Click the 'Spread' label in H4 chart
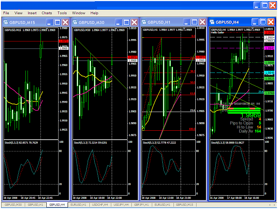 pos(246,119)
